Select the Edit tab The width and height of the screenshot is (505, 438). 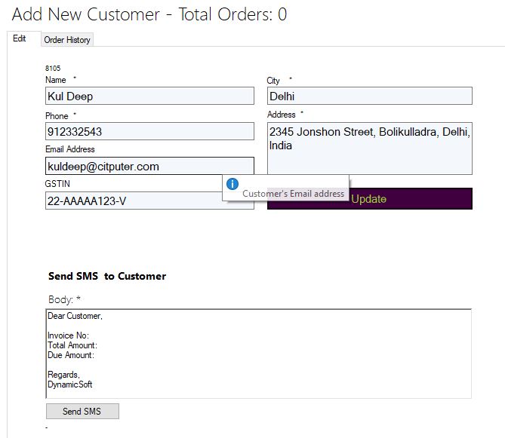[x=20, y=38]
